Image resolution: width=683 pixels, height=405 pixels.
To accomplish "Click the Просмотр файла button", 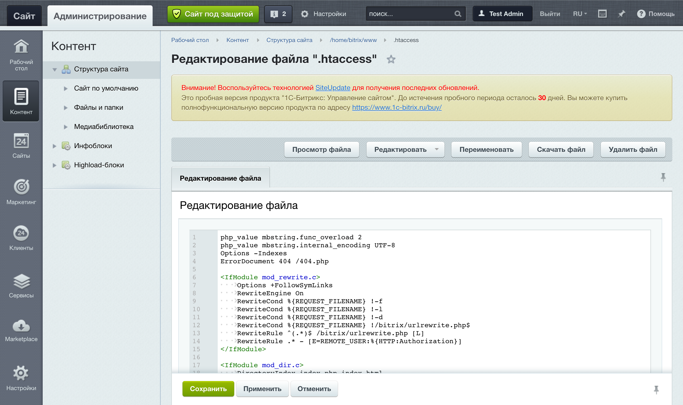I will tap(321, 149).
